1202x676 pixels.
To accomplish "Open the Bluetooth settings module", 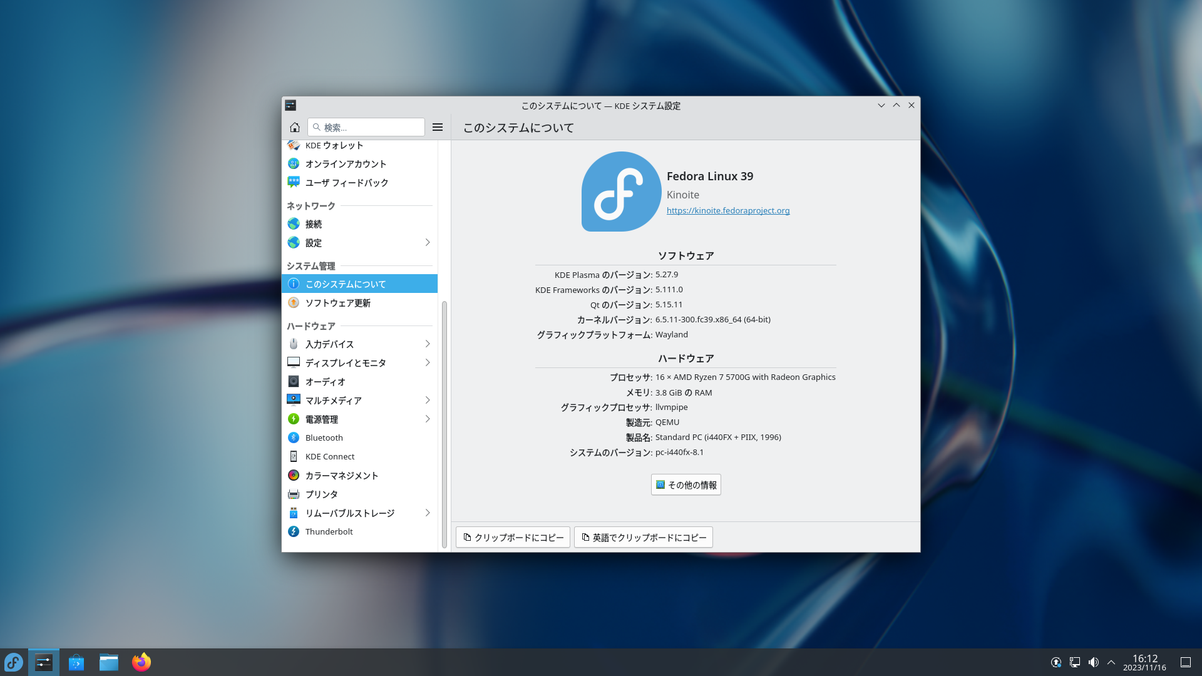I will point(324,438).
